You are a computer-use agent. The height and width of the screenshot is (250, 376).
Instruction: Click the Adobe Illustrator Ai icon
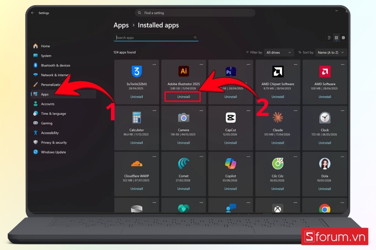click(184, 72)
